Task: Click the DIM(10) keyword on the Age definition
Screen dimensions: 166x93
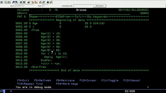Action: (99, 24)
